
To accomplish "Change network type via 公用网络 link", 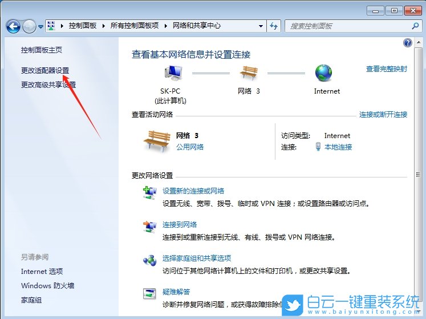I will point(190,147).
